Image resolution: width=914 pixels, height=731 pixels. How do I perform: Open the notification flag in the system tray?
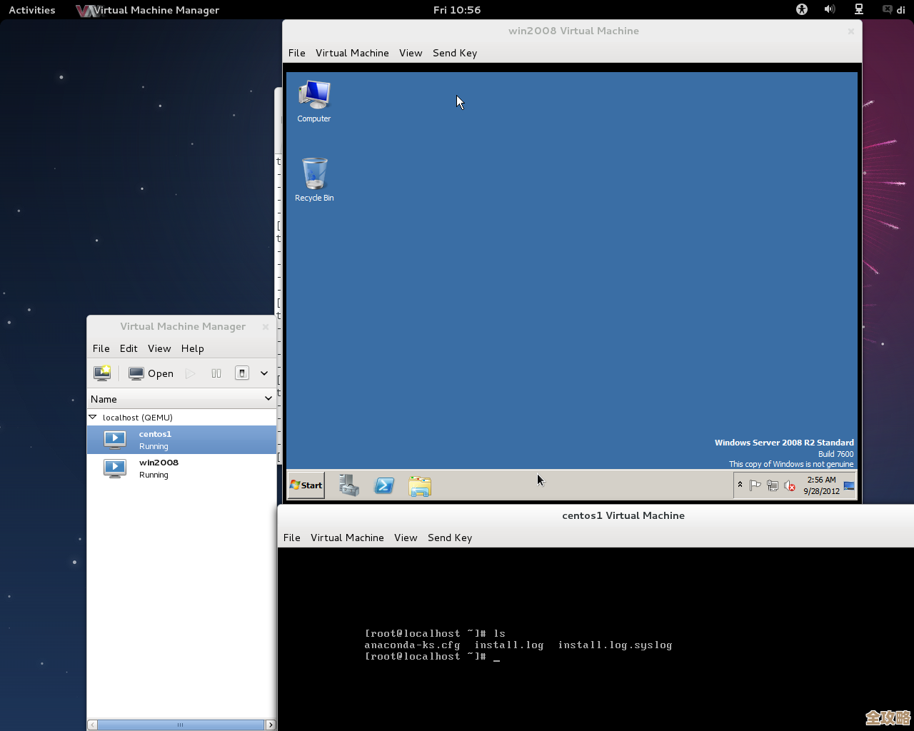(x=755, y=485)
